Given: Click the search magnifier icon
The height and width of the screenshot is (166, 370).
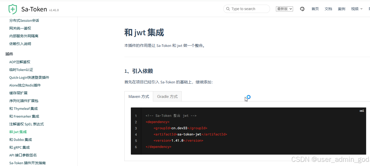Looking at the screenshot, I should (228, 9).
